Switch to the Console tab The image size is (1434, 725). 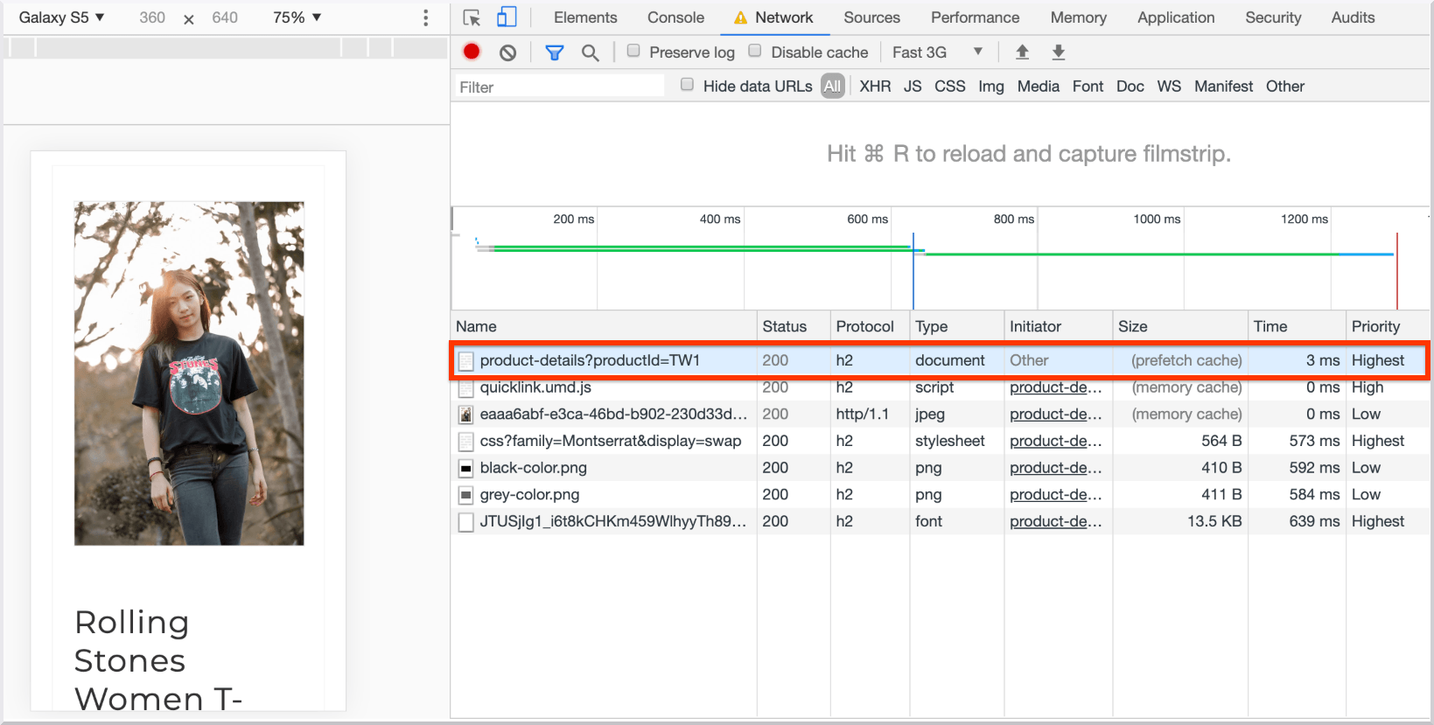(675, 17)
